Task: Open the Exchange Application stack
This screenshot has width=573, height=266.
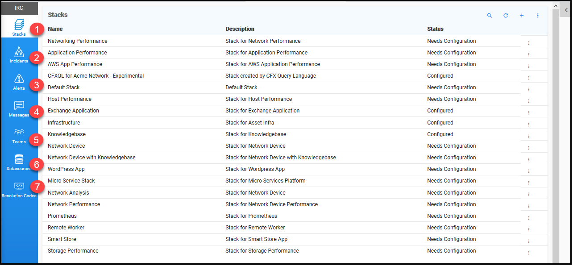Action: [x=73, y=111]
